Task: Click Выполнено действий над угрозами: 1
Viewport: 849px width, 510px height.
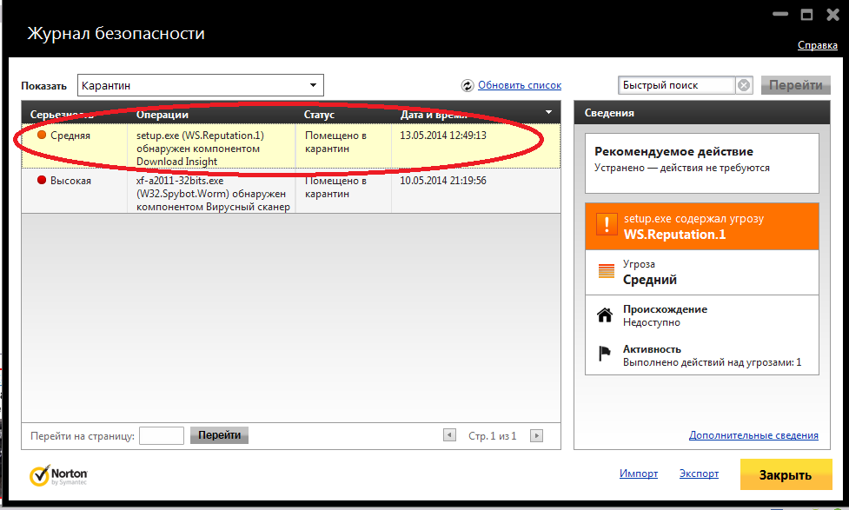Action: pos(712,362)
